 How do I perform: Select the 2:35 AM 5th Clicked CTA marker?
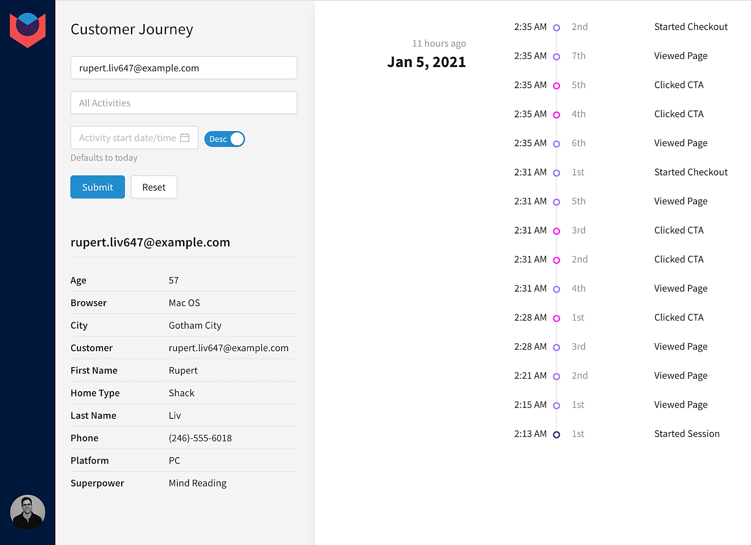pyautogui.click(x=557, y=86)
